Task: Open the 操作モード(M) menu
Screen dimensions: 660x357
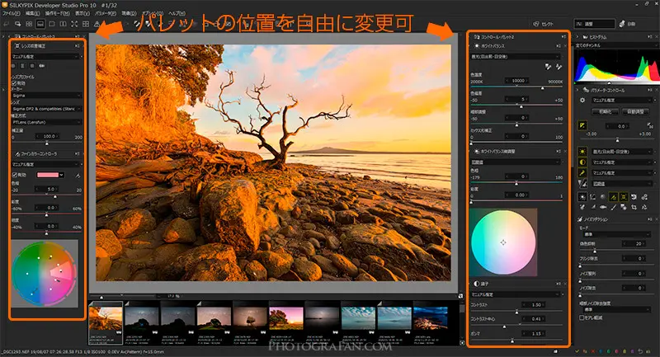Action: (x=59, y=13)
